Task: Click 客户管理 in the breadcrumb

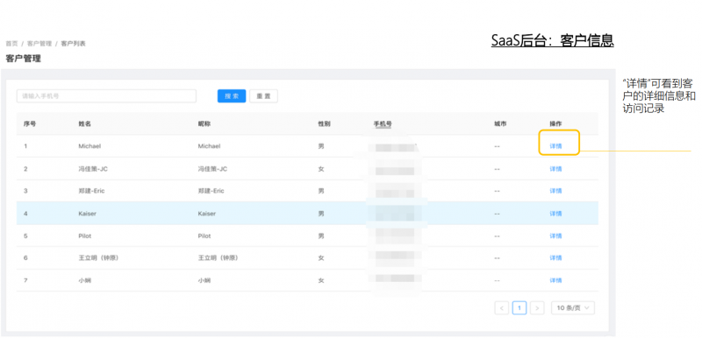Action: pyautogui.click(x=39, y=43)
